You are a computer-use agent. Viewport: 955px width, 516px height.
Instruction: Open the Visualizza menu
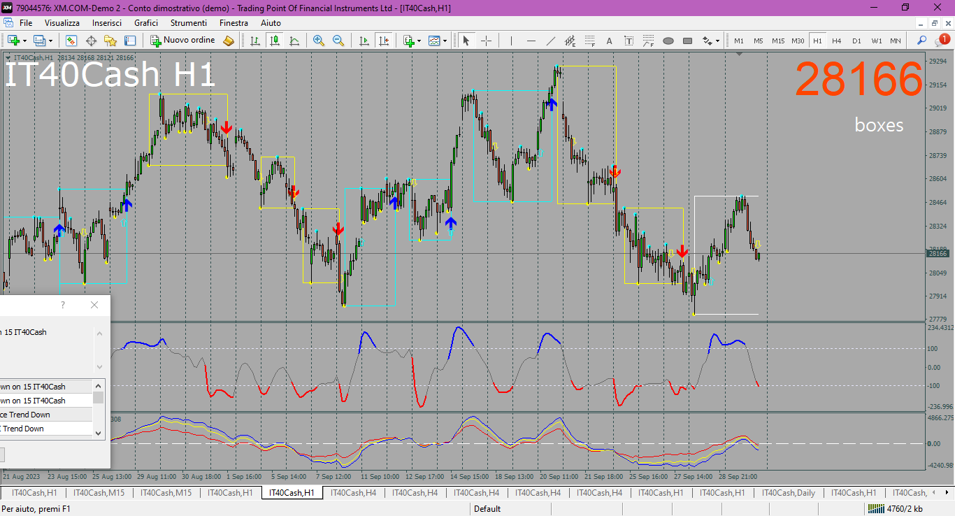pyautogui.click(x=62, y=23)
